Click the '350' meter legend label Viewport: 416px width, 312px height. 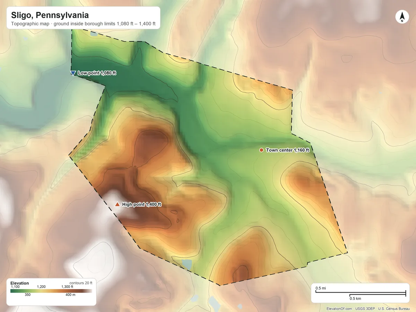click(28, 295)
